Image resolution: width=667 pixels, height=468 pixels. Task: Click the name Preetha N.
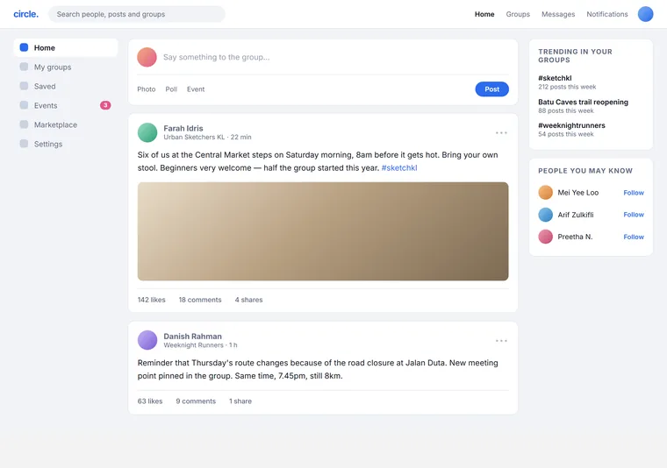coord(575,237)
